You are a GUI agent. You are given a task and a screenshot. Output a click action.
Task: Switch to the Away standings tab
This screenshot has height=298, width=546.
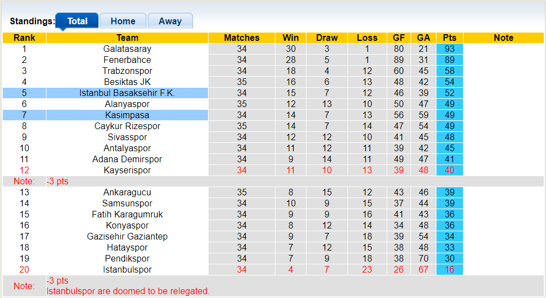click(x=170, y=21)
